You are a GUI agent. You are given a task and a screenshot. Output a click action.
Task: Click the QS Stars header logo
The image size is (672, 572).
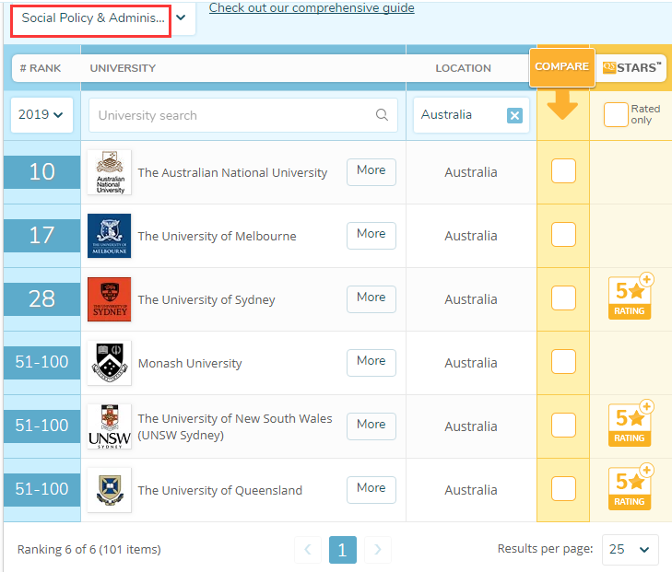631,67
